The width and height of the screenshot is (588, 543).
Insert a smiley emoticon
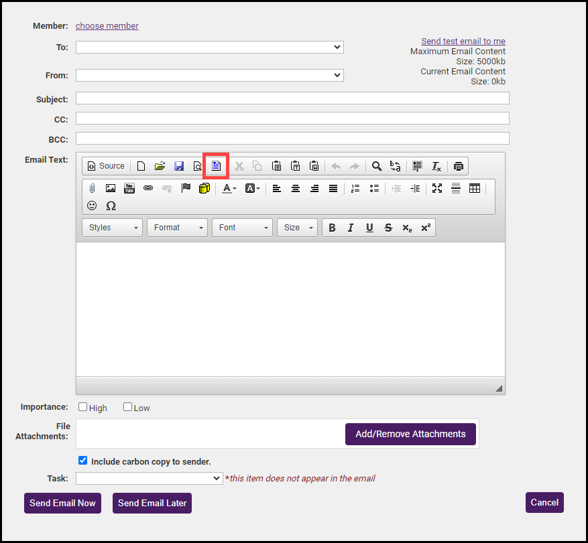pos(93,206)
